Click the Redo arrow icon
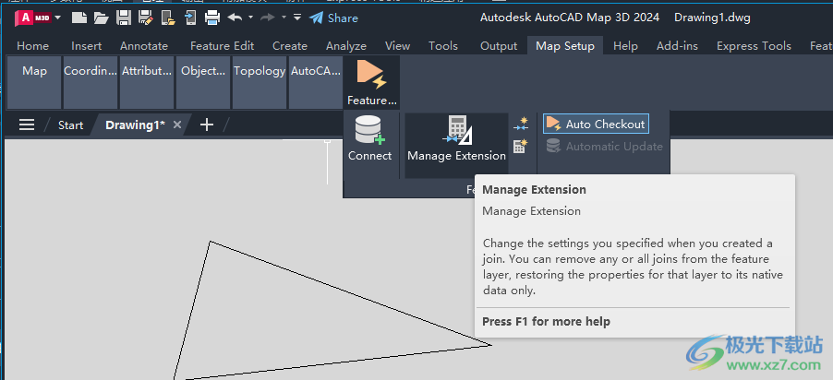Viewport: 833px width, 380px height. (268, 18)
